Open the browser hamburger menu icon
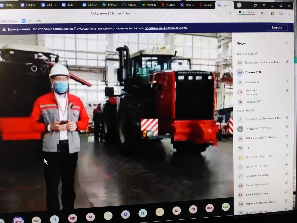297x223 pixels. [x=264, y=5]
